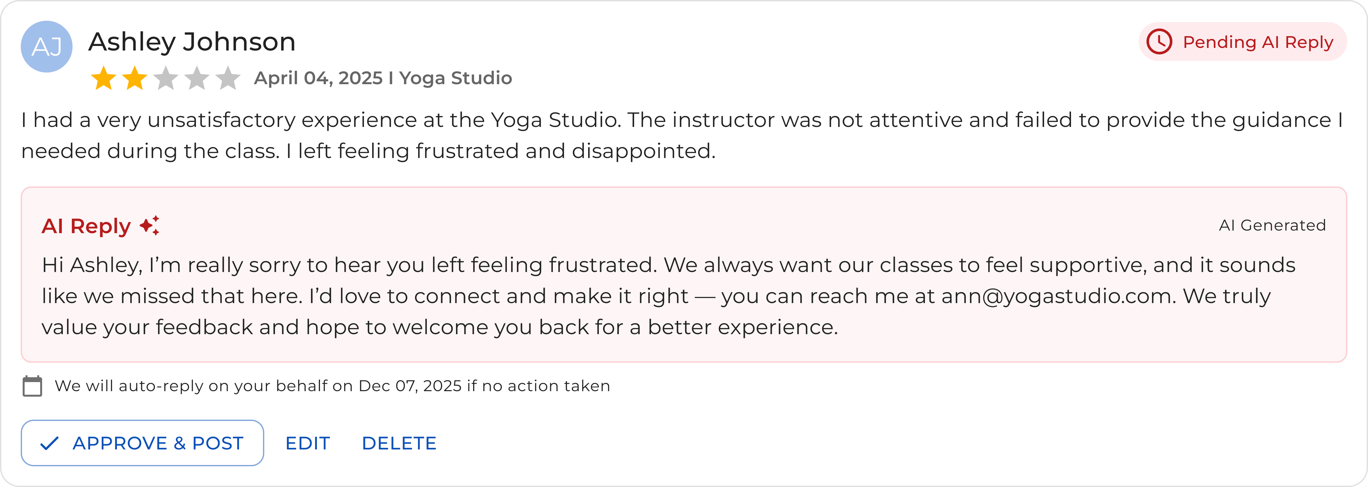Delete the AI reply

pyautogui.click(x=399, y=443)
